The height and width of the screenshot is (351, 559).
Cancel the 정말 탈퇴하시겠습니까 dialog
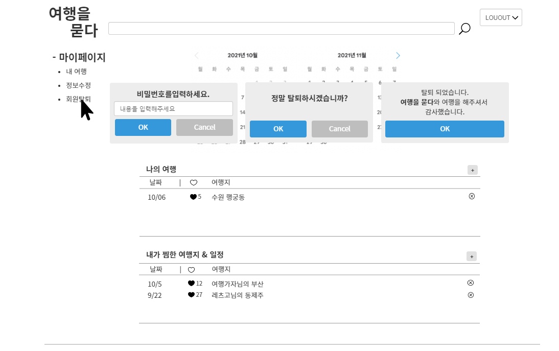pos(340,129)
